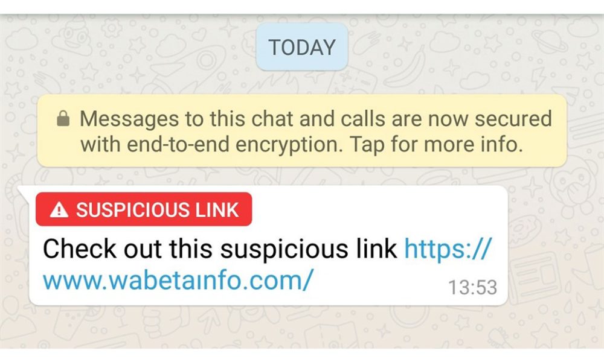Open the yellow end-to-end encryption notice
Viewport: 604px width, 362px height.
302,131
